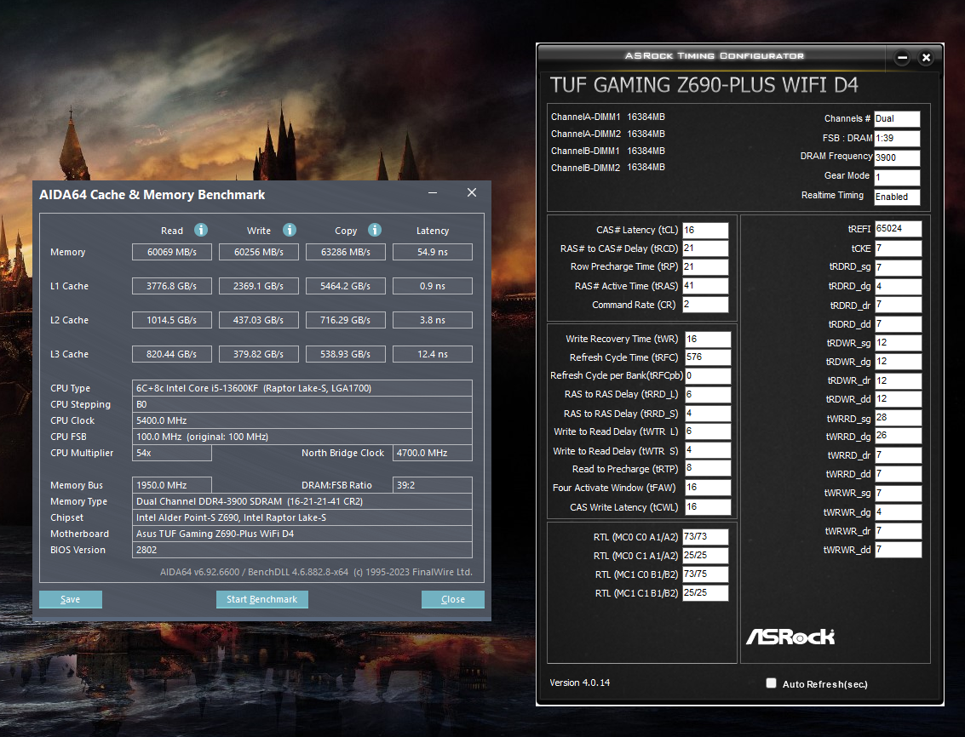The height and width of the screenshot is (737, 965).
Task: Select the RAS# Active Time (tRAS) field
Action: (705, 286)
